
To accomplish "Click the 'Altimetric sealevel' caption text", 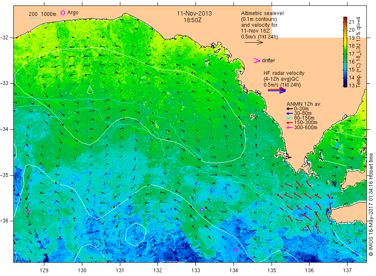I will [x=262, y=13].
